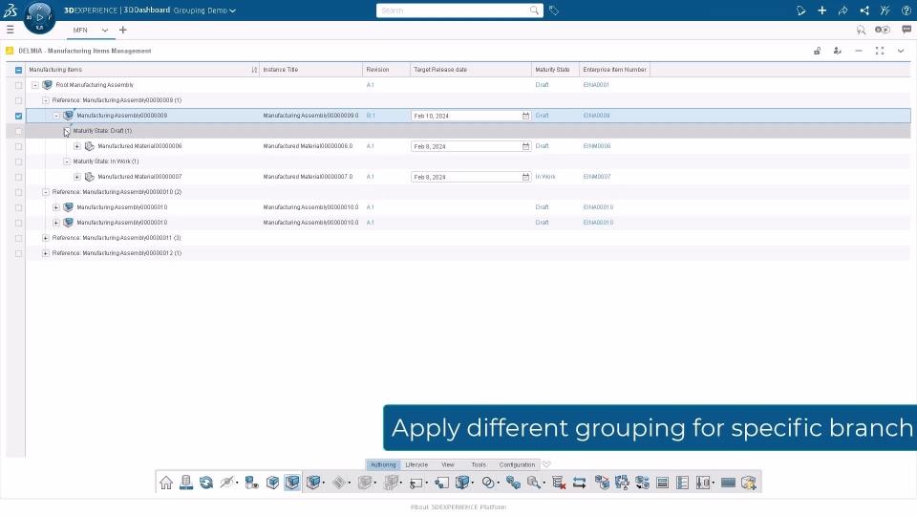Check the Root Manufacturing Assembly row checkbox
The width and height of the screenshot is (917, 516).
19,85
